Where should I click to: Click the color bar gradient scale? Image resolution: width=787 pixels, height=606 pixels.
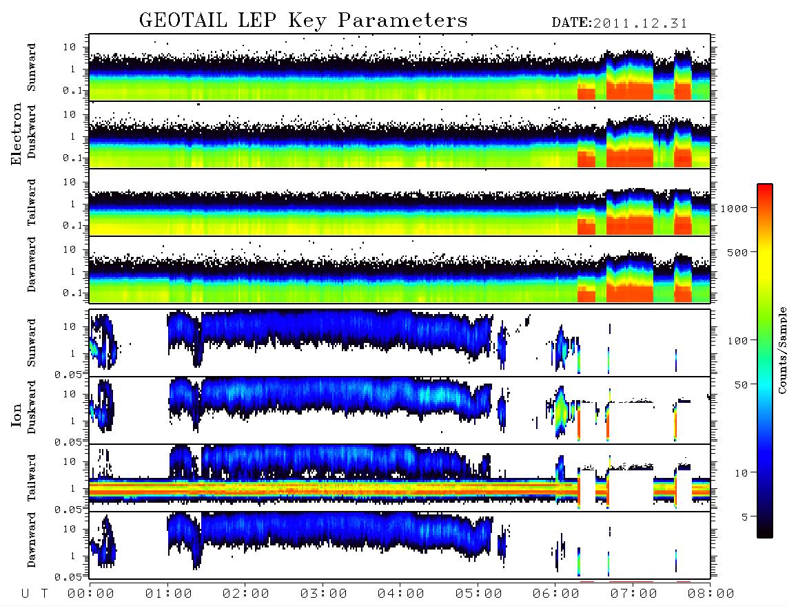coord(765,361)
